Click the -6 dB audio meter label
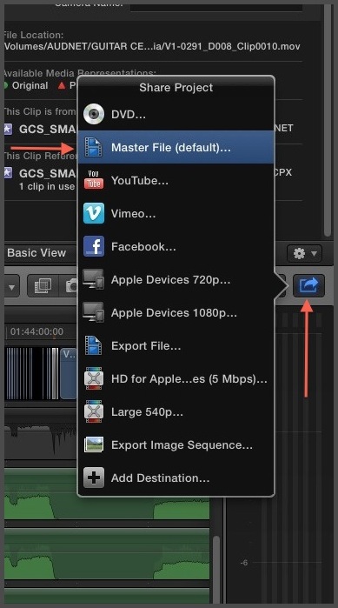338x608 pixels. (244, 563)
